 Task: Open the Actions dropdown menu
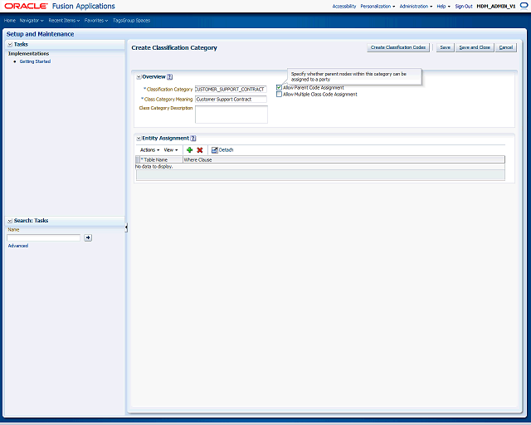(x=149, y=149)
